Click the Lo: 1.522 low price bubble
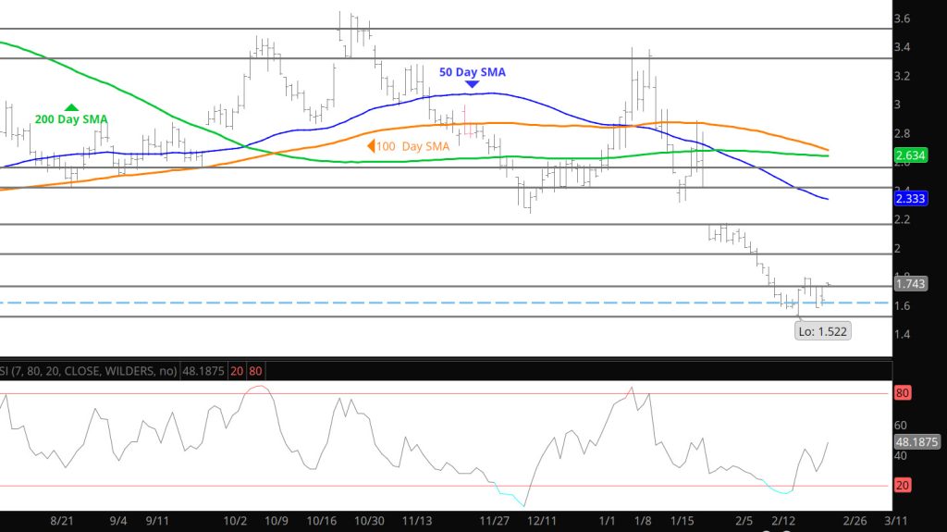 (822, 331)
